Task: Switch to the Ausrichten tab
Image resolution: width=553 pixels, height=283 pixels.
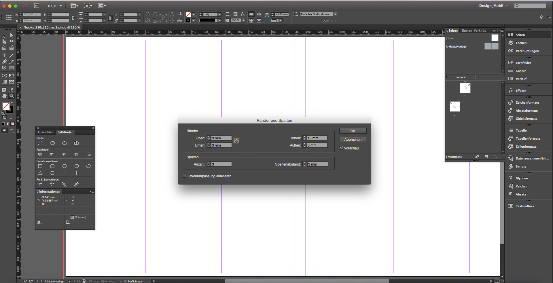Action: pyautogui.click(x=45, y=132)
